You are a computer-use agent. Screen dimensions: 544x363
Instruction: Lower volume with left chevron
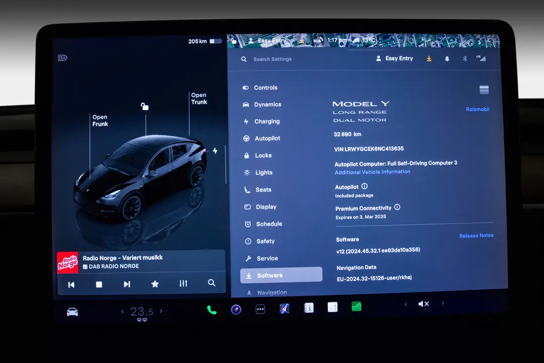[x=405, y=305]
